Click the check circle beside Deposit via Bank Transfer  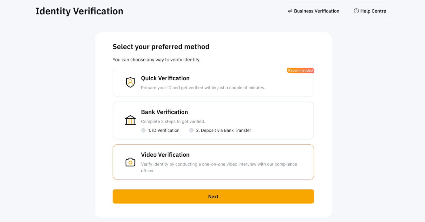(x=191, y=130)
